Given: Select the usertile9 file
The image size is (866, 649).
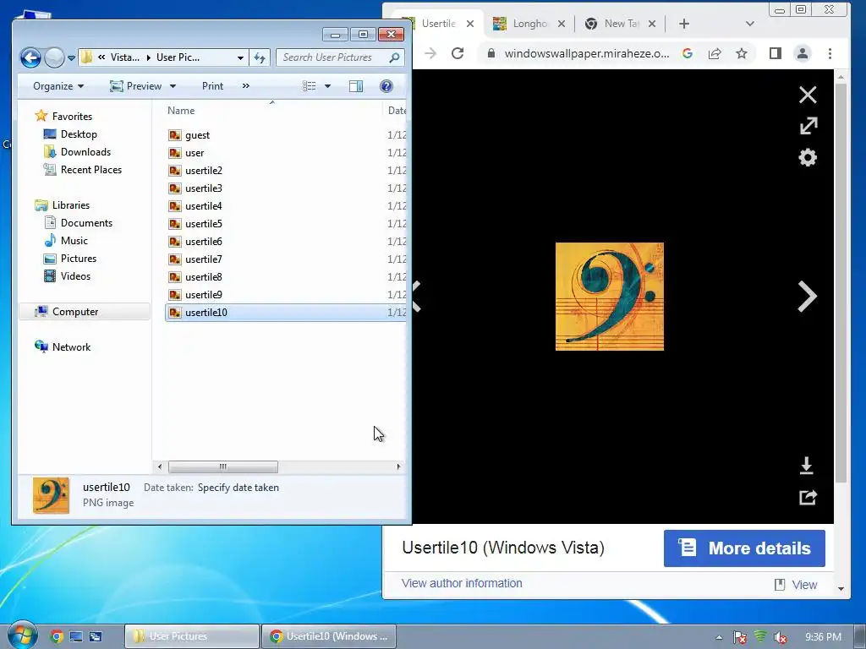Looking at the screenshot, I should pyautogui.click(x=204, y=295).
